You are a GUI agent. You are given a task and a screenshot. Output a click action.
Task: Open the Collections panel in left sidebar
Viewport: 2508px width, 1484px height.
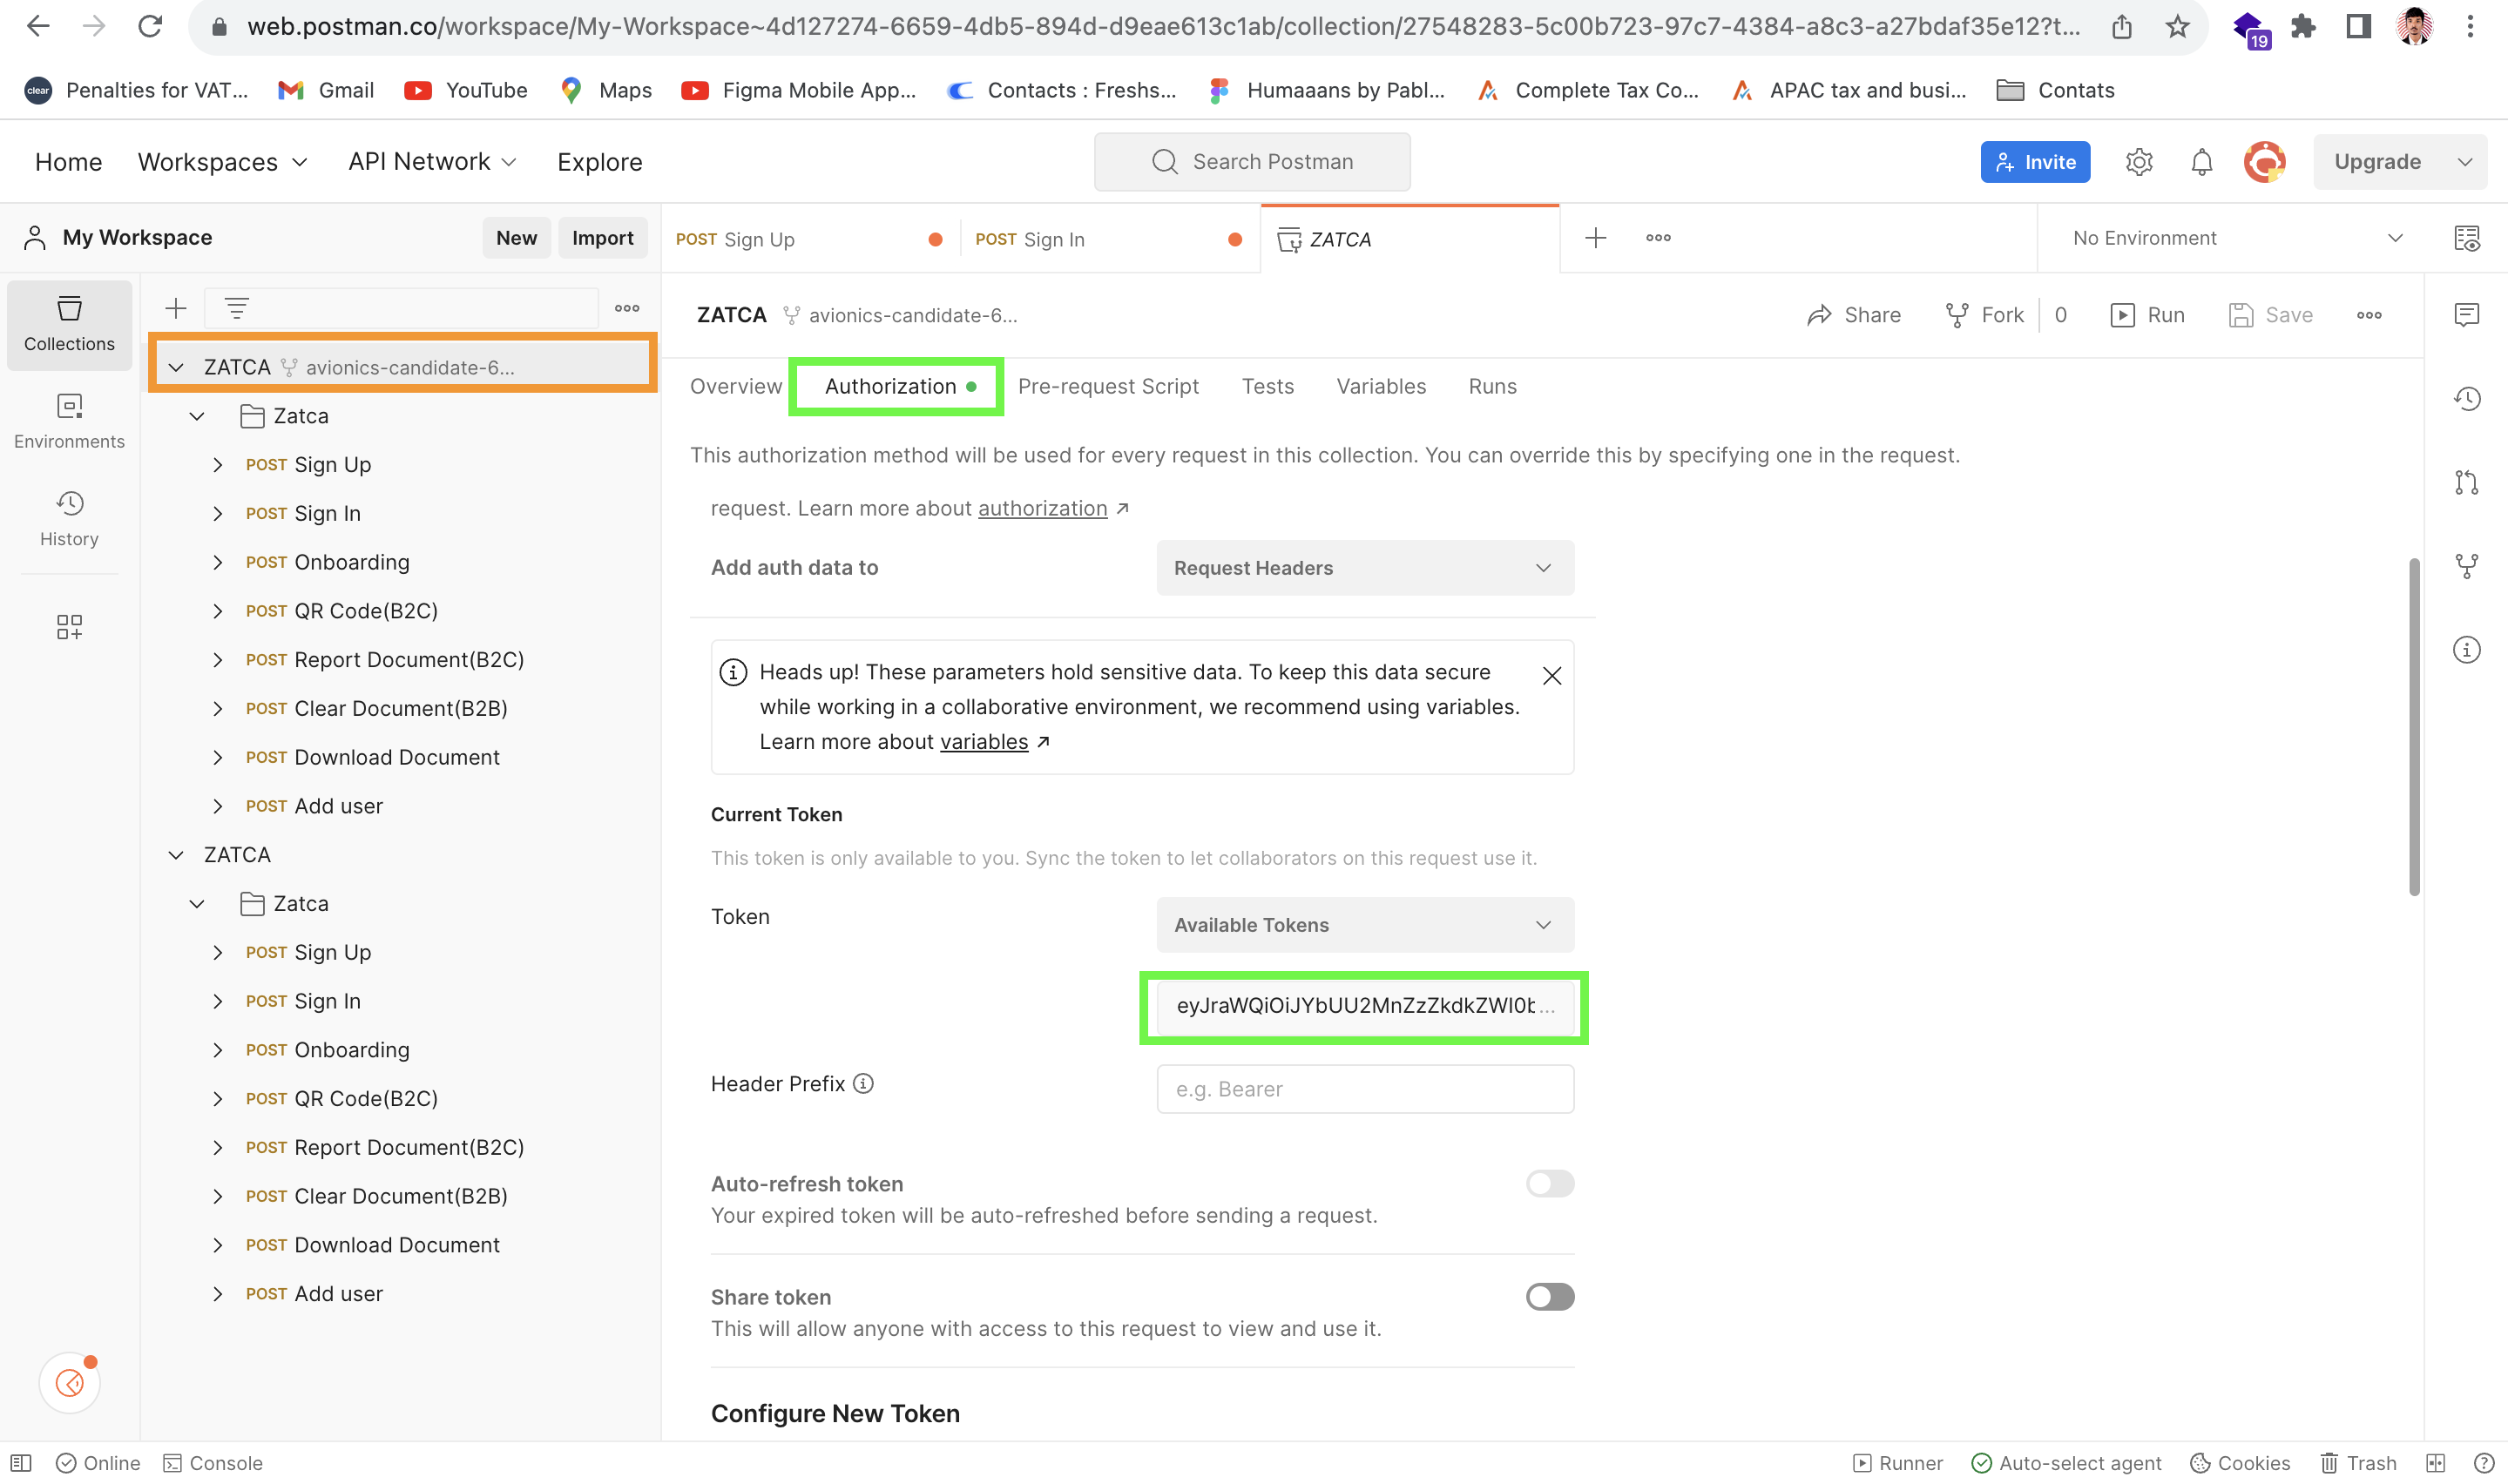(69, 325)
